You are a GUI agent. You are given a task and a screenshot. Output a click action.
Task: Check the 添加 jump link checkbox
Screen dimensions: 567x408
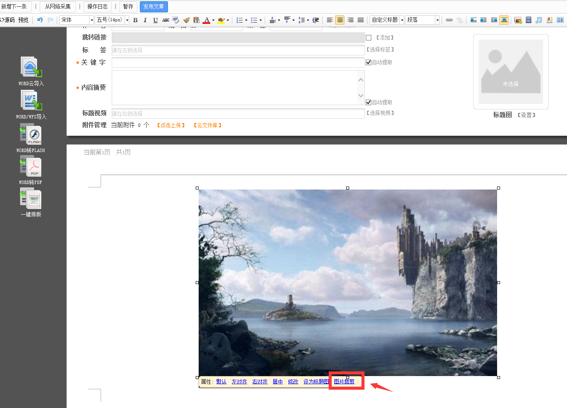(x=369, y=38)
